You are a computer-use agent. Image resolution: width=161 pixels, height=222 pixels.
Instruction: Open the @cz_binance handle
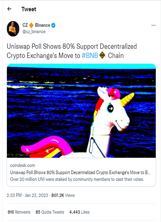[34, 31]
